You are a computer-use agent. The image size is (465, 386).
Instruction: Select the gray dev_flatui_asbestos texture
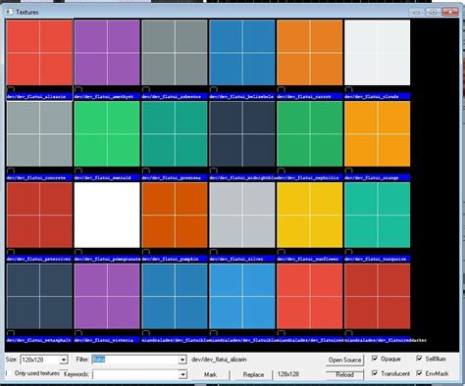coord(175,53)
